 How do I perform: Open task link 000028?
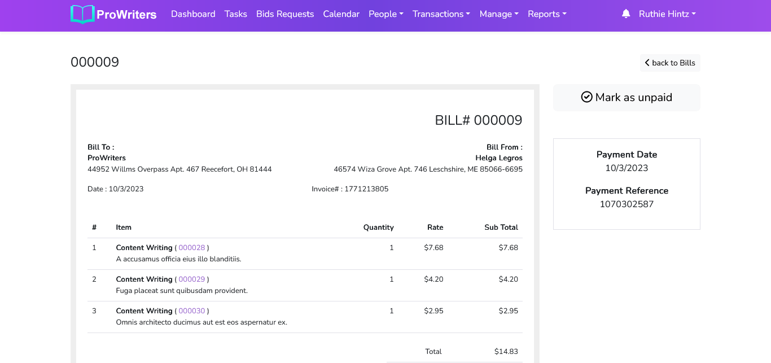[192, 248]
